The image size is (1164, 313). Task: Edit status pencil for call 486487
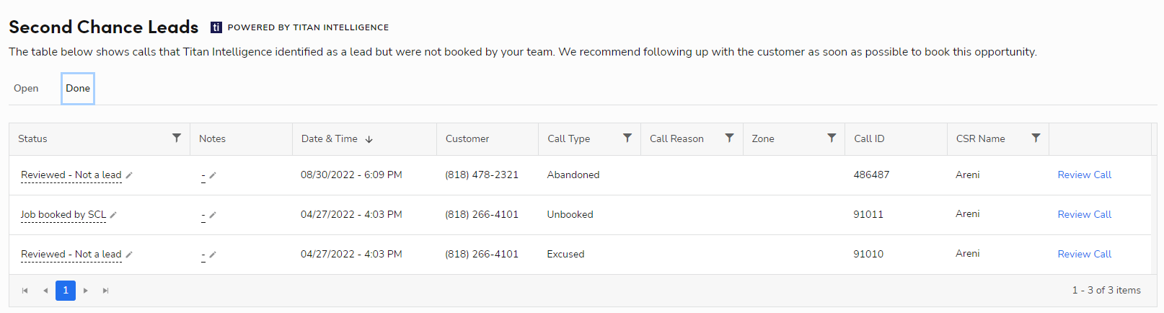[129, 175]
